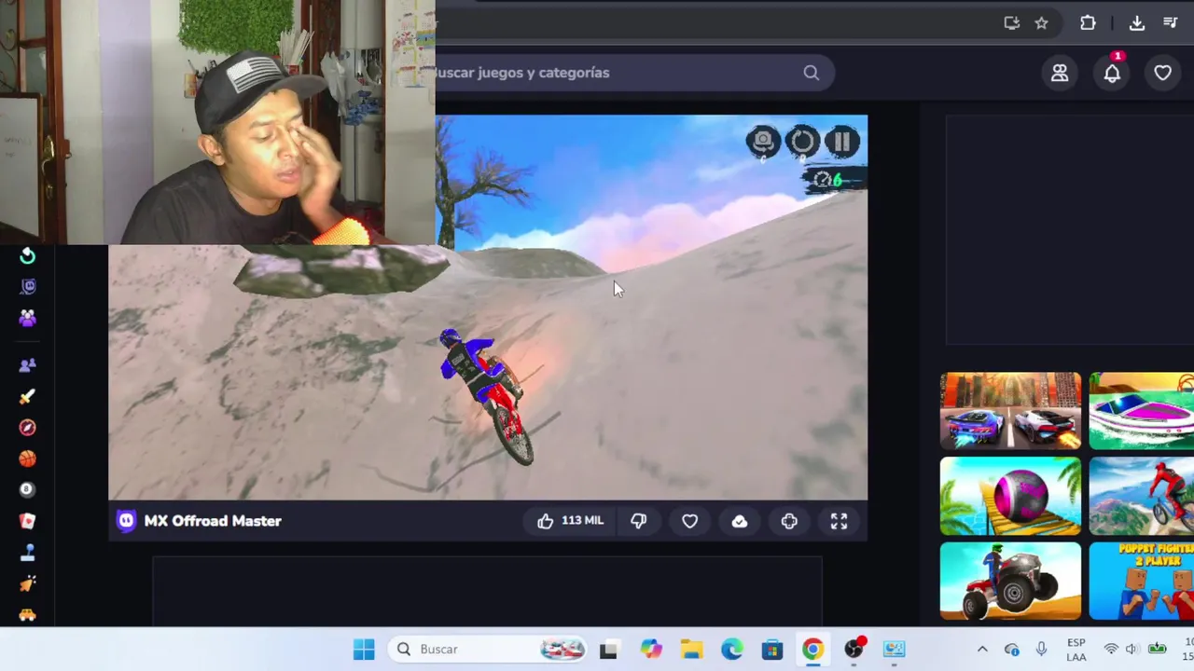The image size is (1194, 671).
Task: Click the purple face-screen icon in the sidebar
Action: pyautogui.click(x=28, y=287)
